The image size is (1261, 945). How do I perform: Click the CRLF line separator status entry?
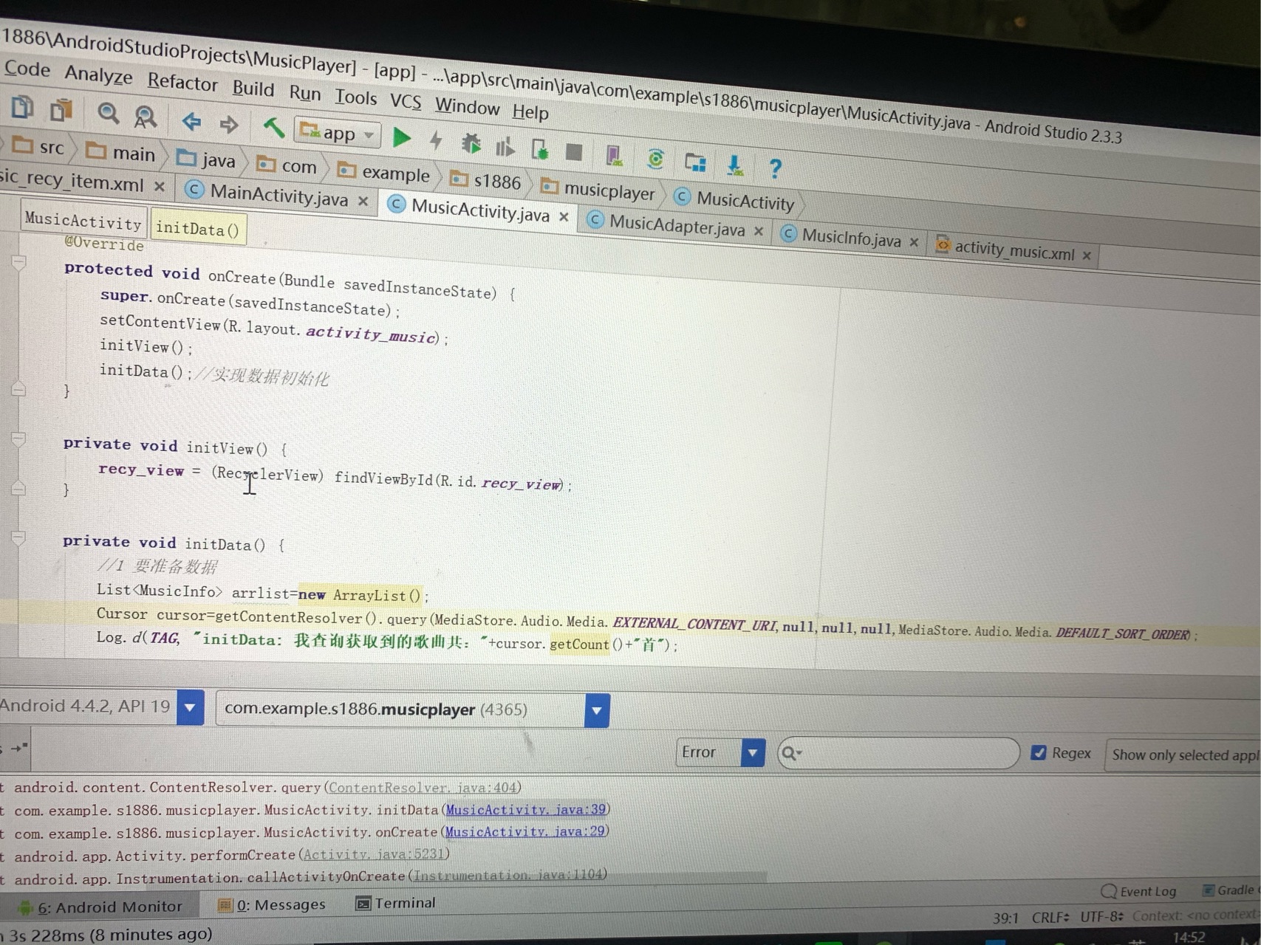click(1050, 917)
